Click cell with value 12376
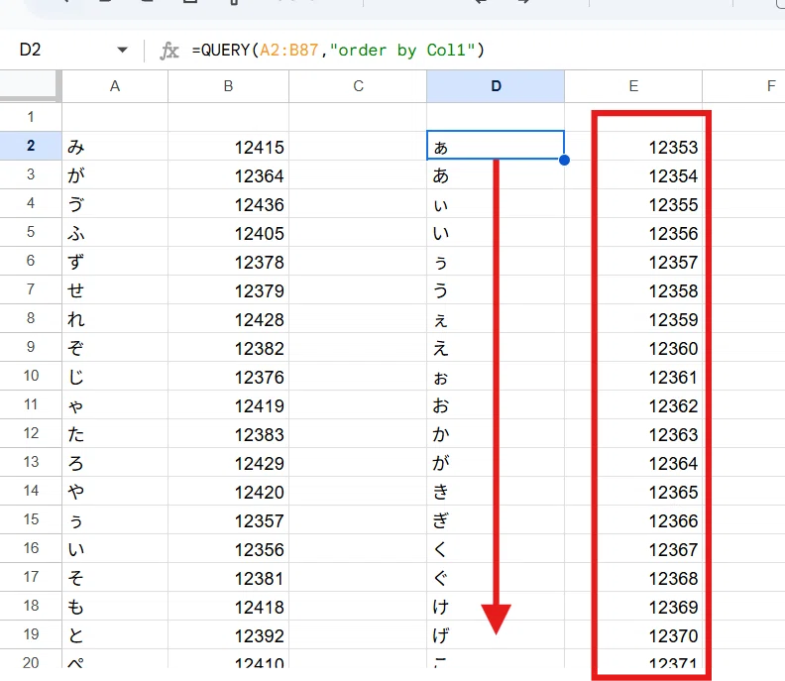This screenshot has width=785, height=681. pyautogui.click(x=228, y=376)
